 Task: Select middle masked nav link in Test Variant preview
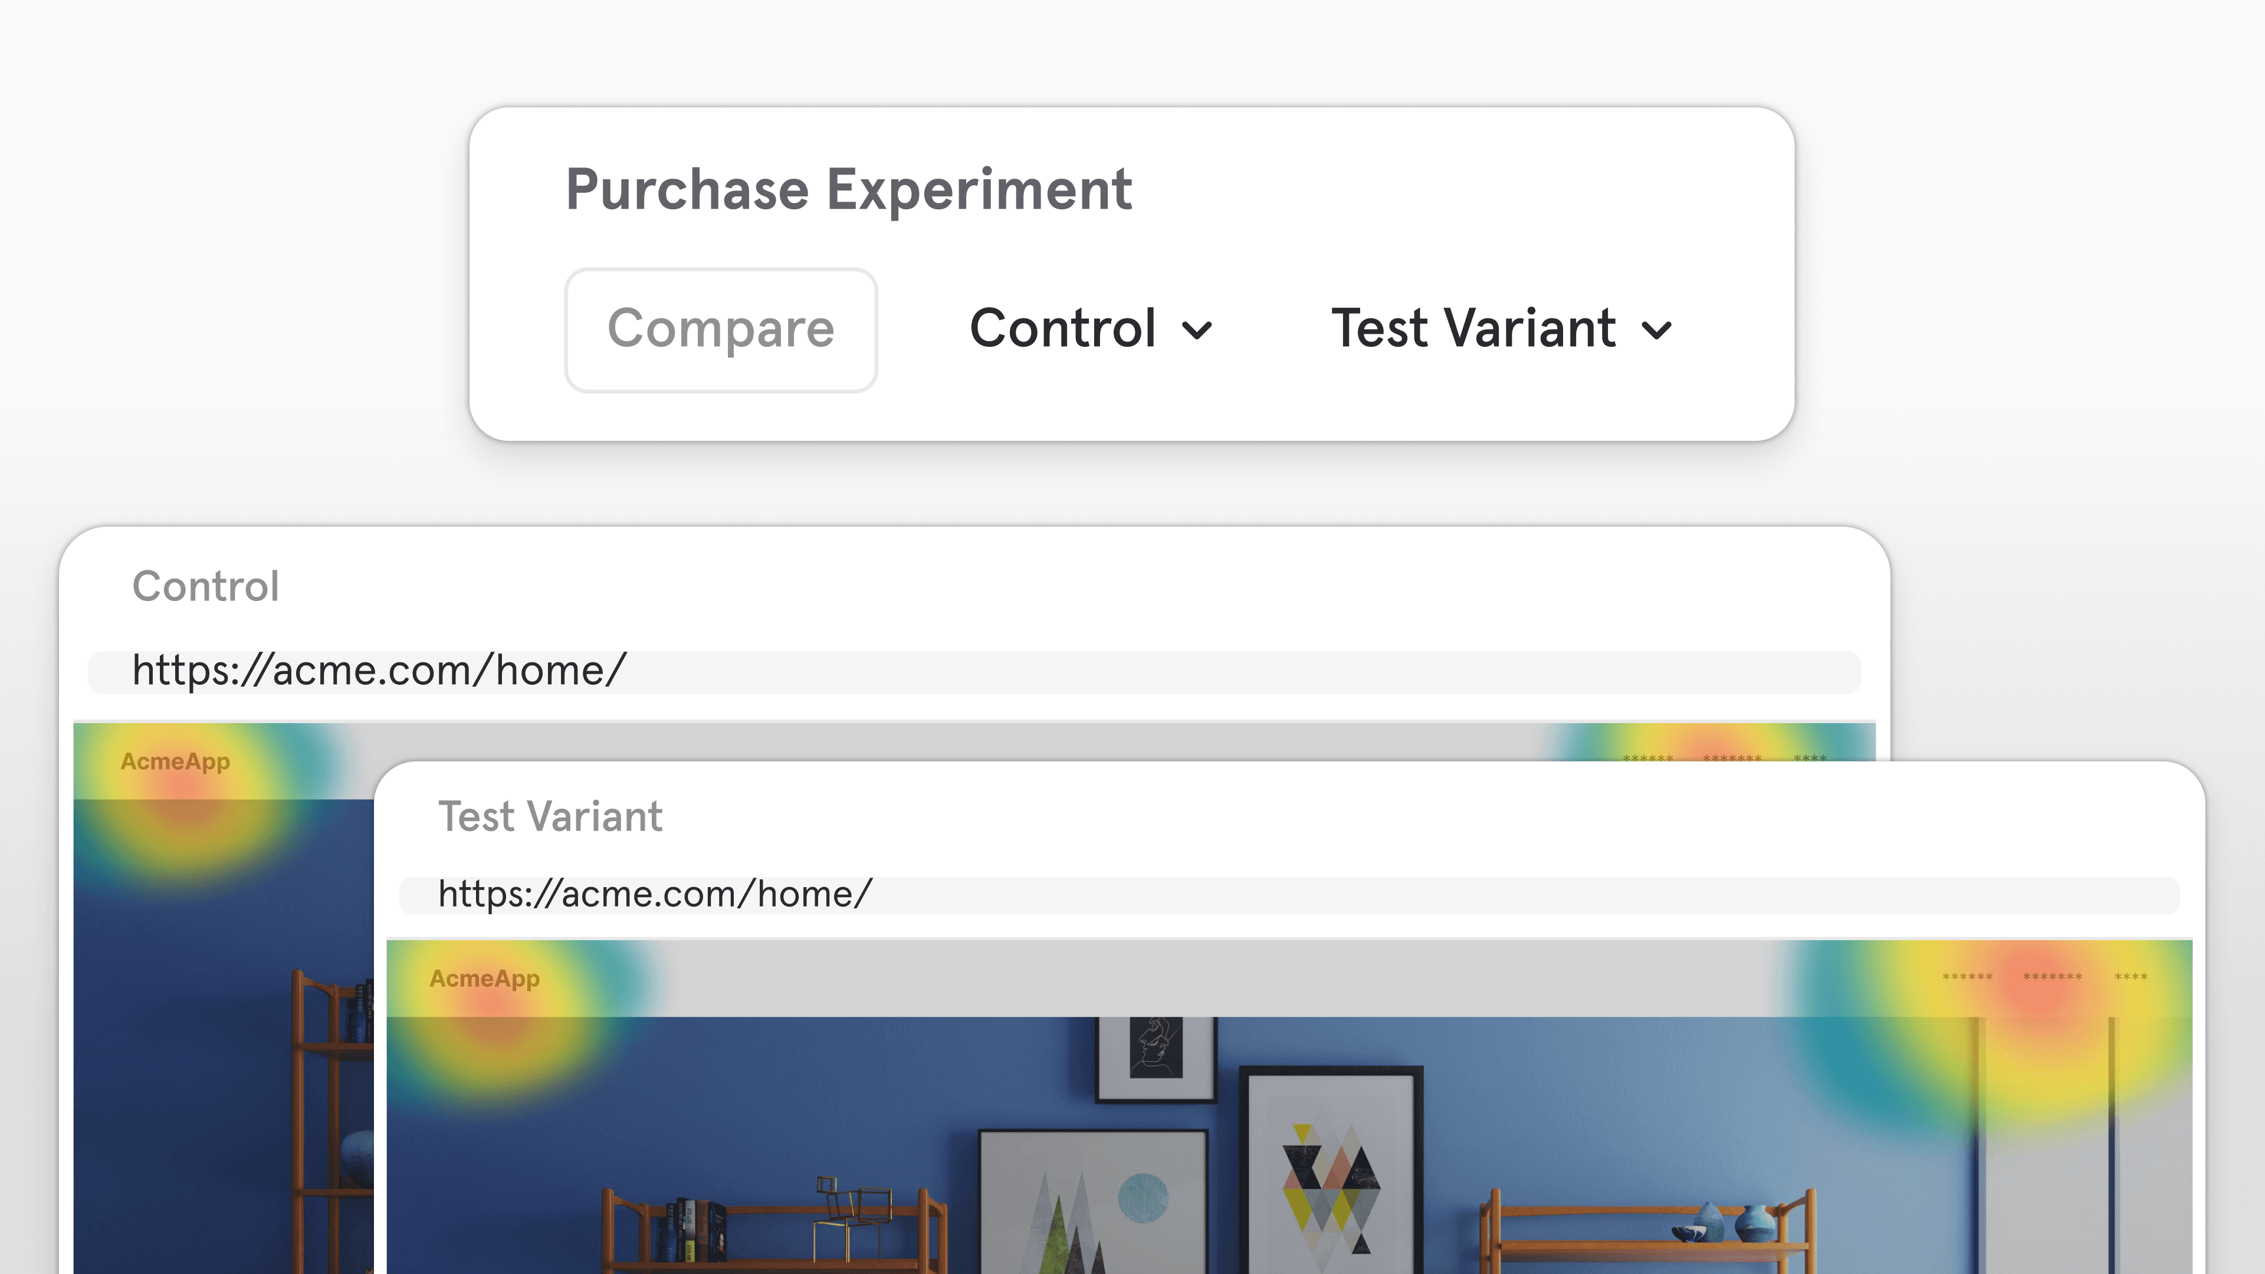(2051, 978)
